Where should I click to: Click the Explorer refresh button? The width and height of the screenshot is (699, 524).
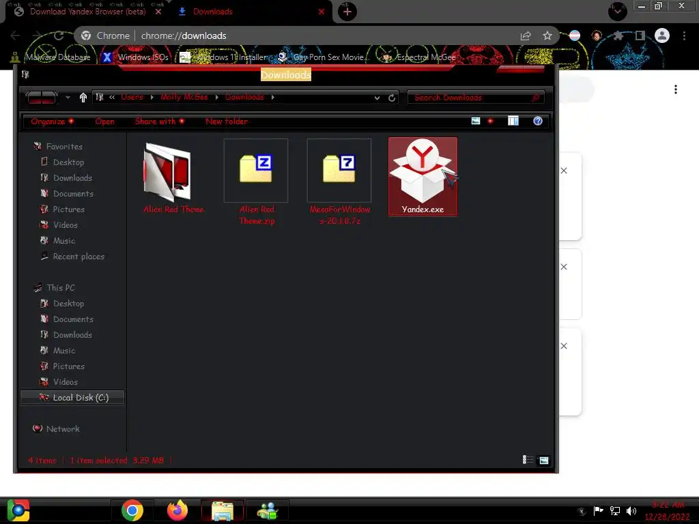coord(392,98)
